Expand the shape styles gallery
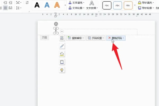The width and height of the screenshot is (159, 106). [135, 5]
